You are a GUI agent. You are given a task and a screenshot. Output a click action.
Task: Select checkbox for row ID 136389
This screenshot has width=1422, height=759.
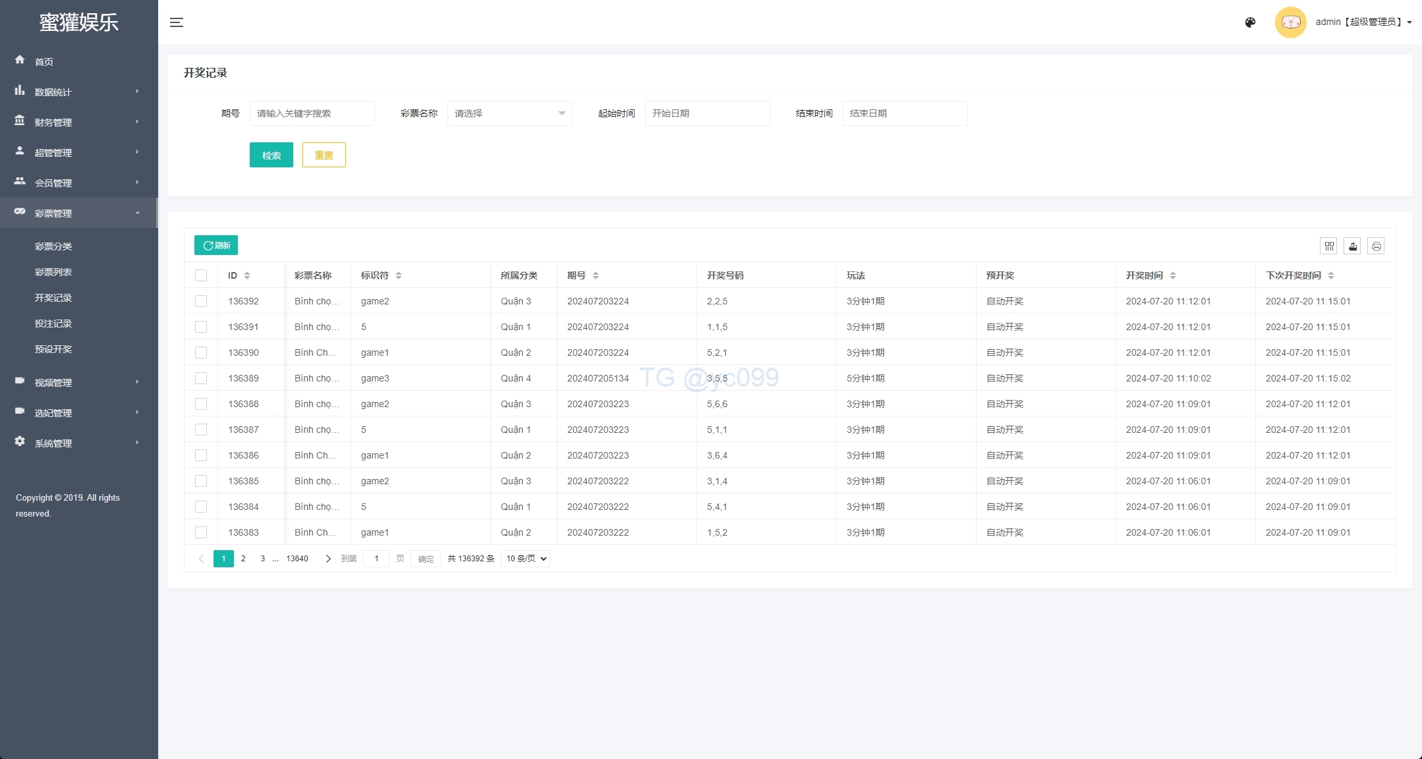pos(201,378)
